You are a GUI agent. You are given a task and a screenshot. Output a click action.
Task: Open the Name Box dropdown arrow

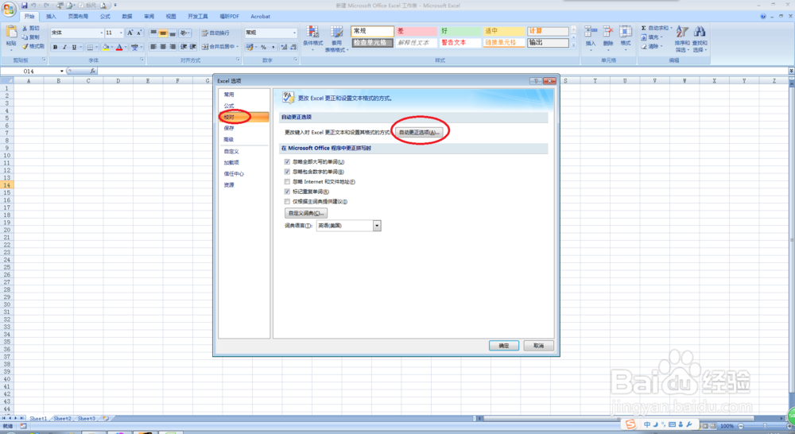[61, 71]
